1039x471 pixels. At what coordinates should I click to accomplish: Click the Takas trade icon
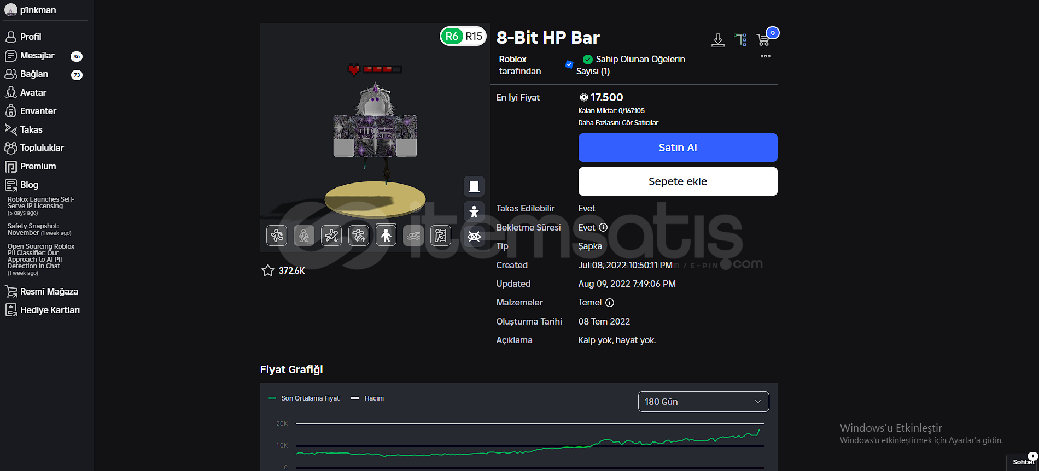pos(11,129)
